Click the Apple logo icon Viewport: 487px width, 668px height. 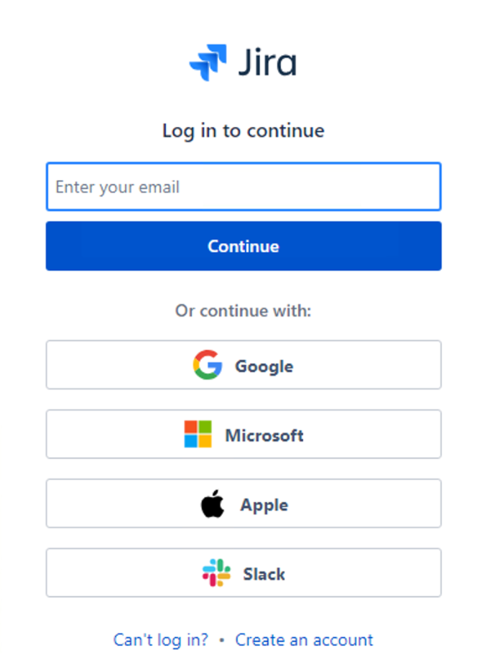(x=212, y=504)
